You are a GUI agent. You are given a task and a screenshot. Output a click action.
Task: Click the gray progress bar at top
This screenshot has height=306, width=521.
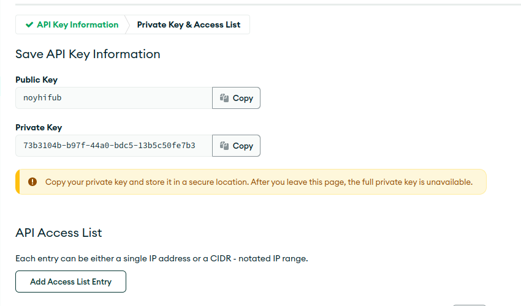[x=268, y=4]
